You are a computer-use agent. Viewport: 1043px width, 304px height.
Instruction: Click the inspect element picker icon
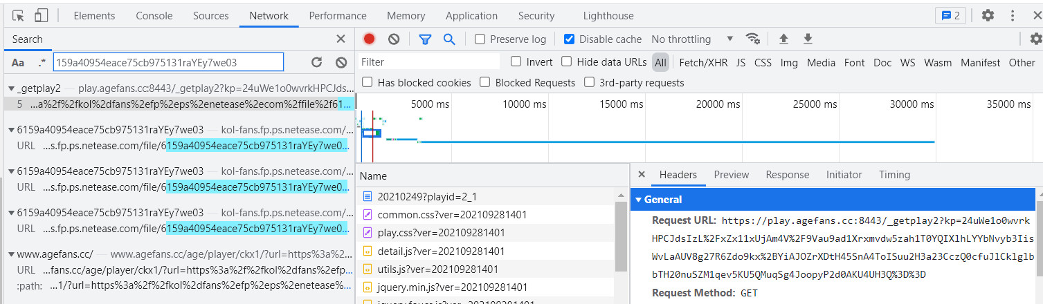click(19, 15)
